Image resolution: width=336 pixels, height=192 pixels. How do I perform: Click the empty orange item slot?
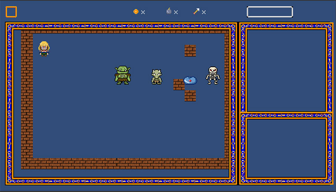(11, 12)
